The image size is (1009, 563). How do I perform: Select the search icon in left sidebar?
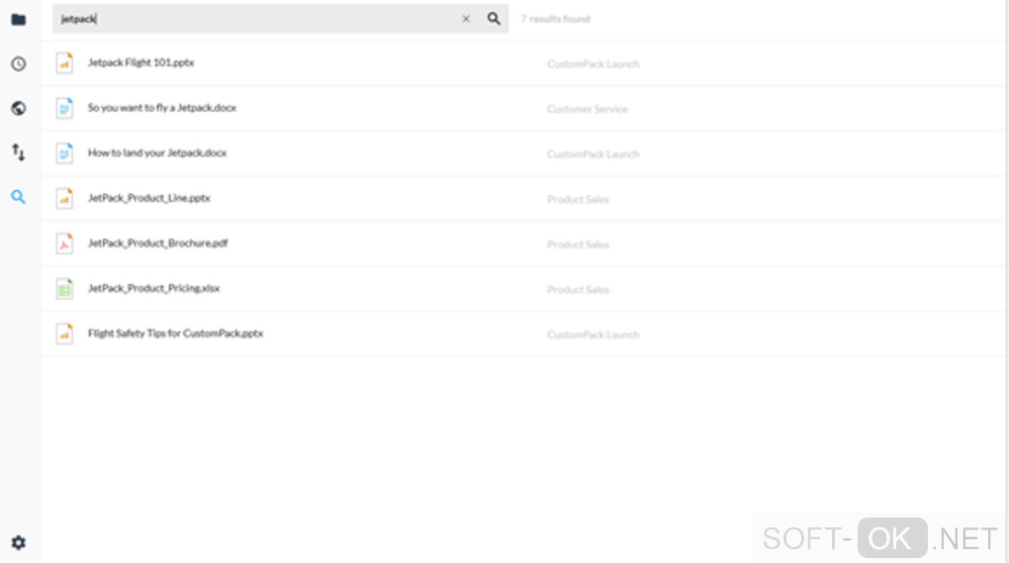pyautogui.click(x=18, y=197)
